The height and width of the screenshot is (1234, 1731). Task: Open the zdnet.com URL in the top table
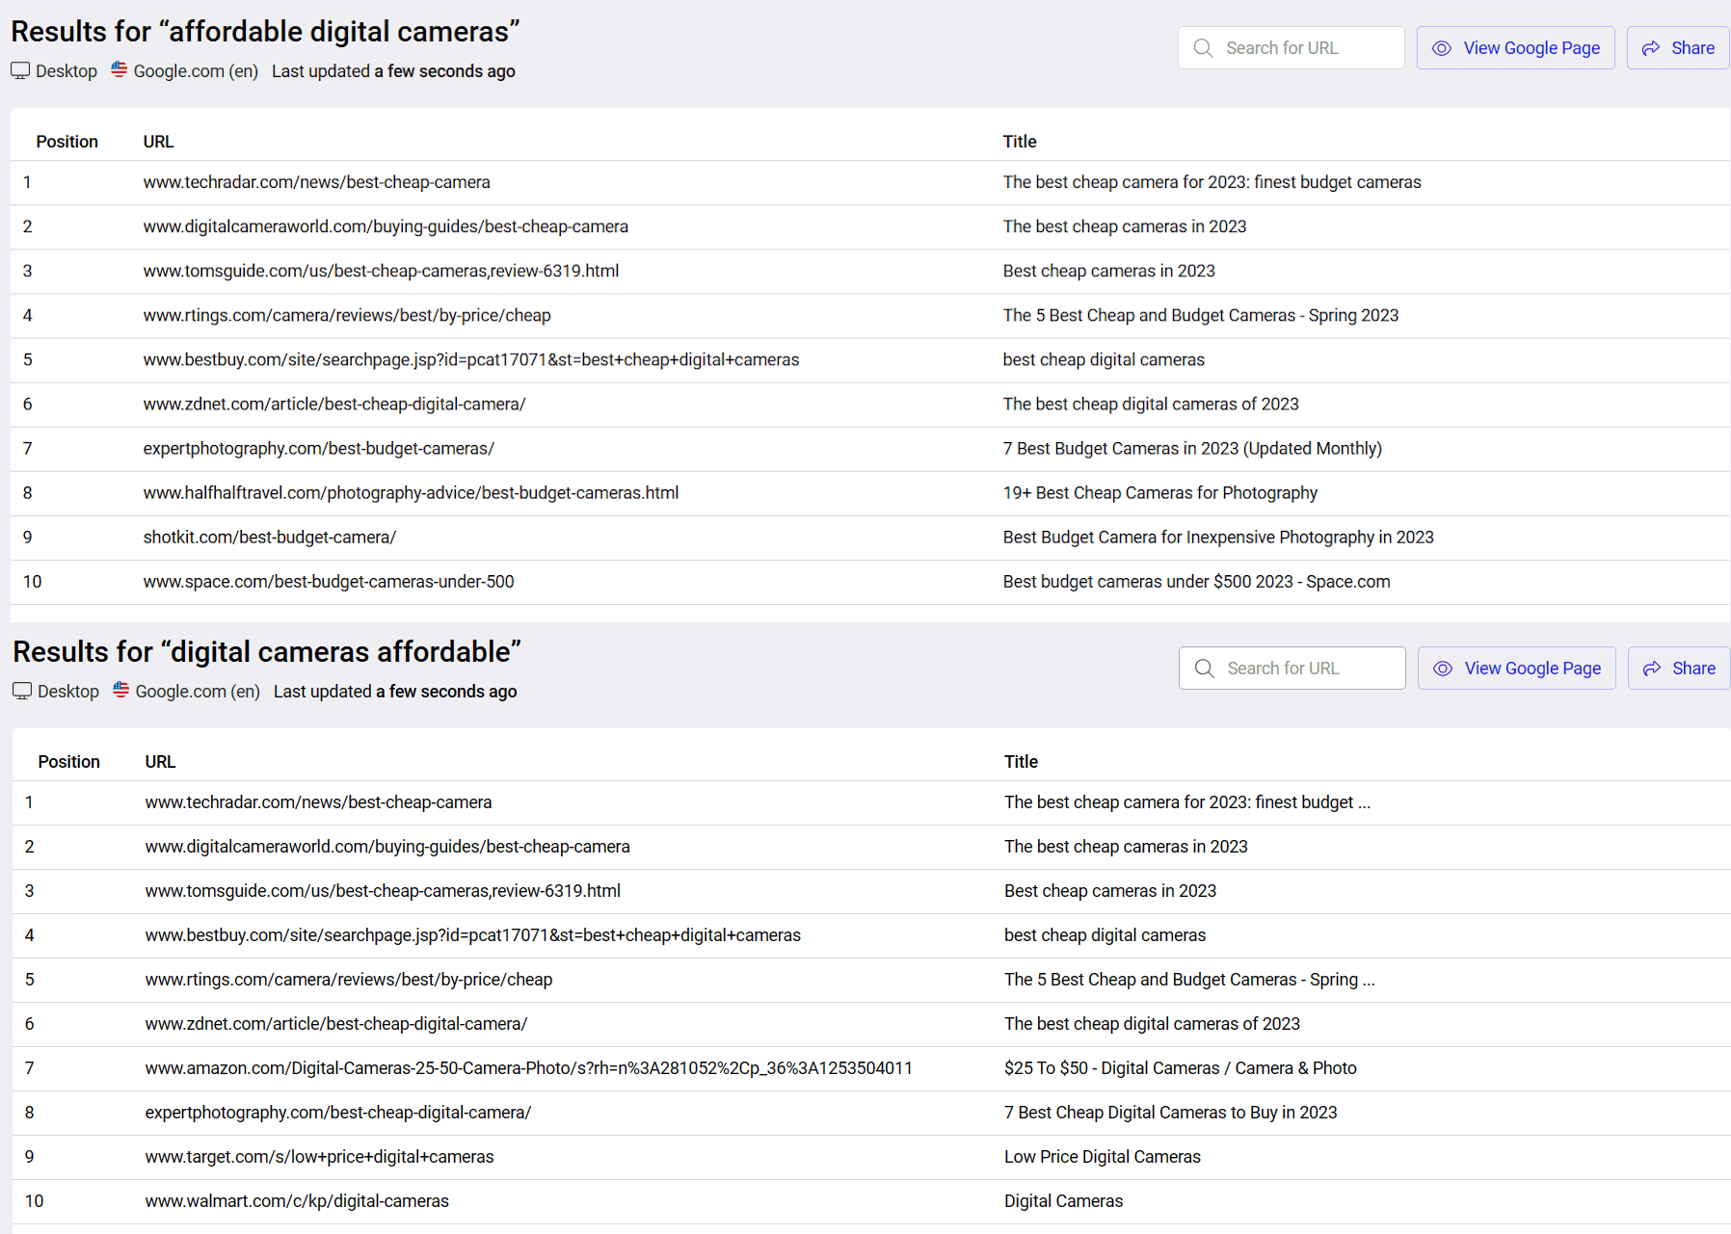(334, 404)
